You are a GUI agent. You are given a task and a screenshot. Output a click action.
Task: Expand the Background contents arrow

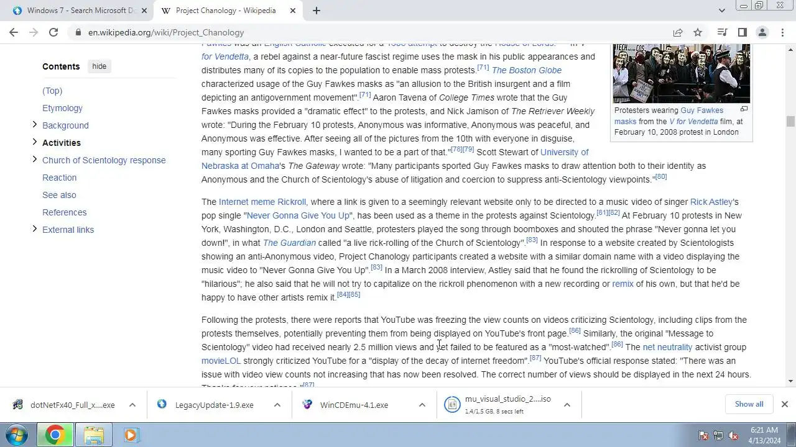point(34,125)
